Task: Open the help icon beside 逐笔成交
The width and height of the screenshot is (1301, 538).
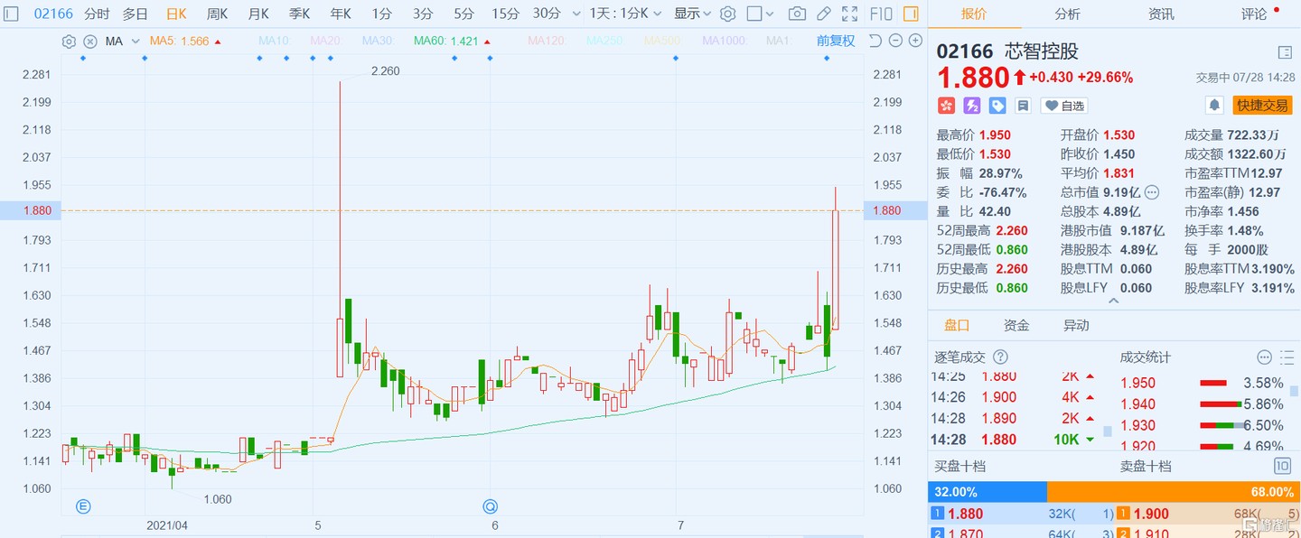Action: 1000,357
